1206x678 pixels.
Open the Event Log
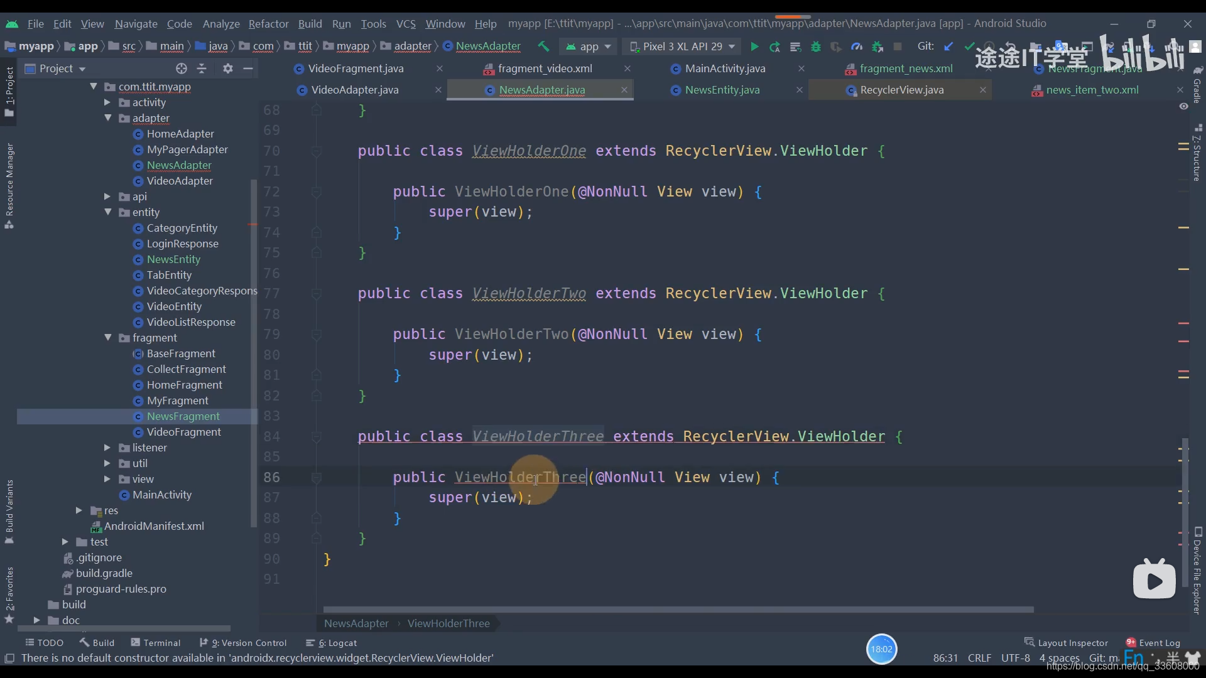[1153, 643]
